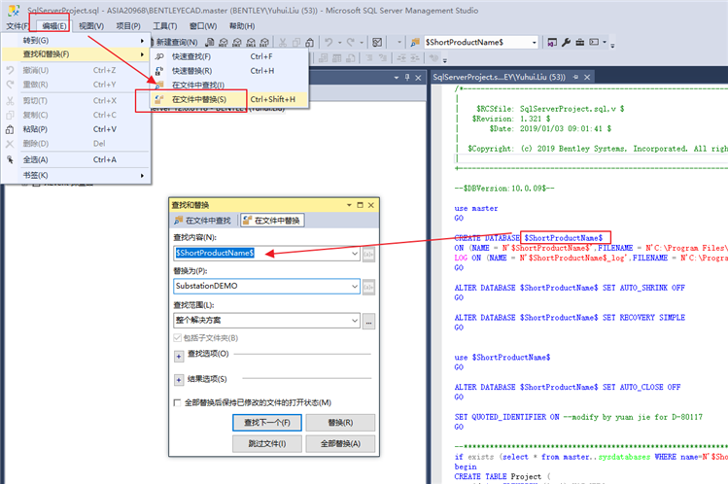This screenshot has height=484, width=728.
Task: Click expression builder icon next to 查找内容
Action: pyautogui.click(x=368, y=253)
